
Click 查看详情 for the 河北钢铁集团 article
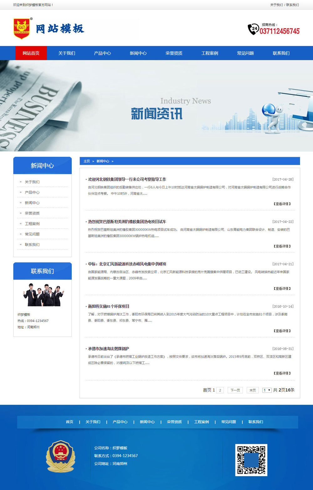(x=282, y=204)
